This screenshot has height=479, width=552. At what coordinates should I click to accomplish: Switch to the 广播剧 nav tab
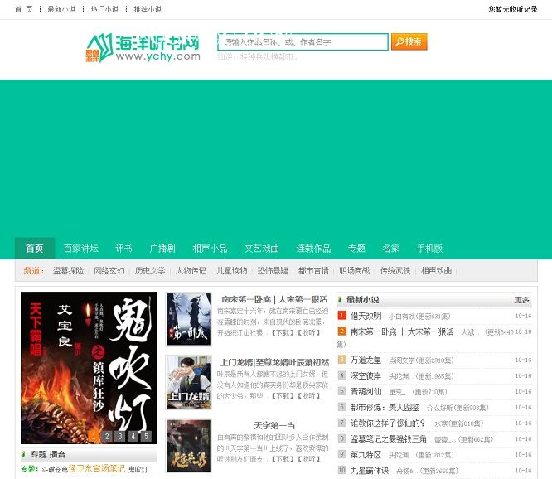[x=162, y=249]
